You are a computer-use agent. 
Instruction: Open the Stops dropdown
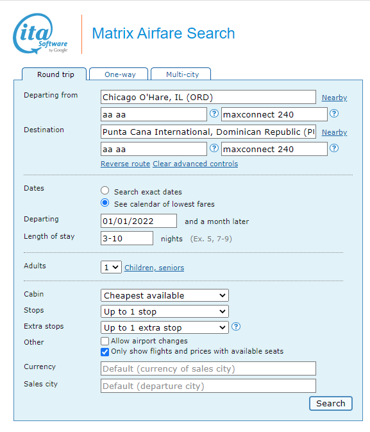point(165,311)
